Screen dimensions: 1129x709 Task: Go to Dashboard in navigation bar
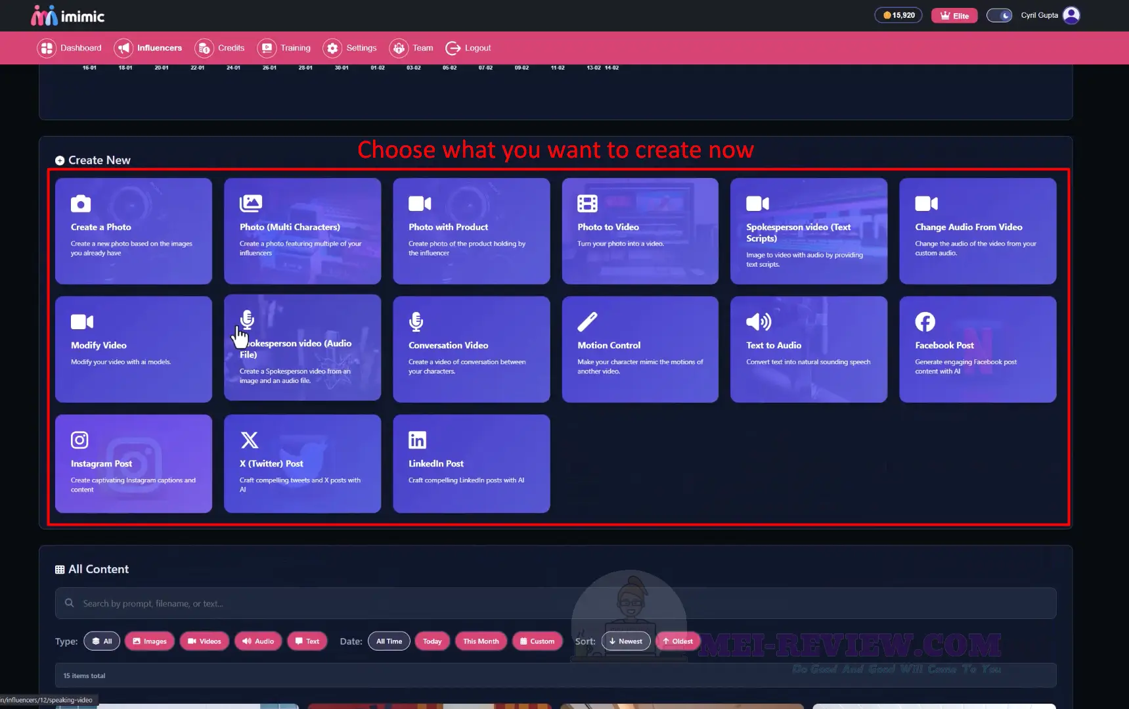[x=70, y=48]
